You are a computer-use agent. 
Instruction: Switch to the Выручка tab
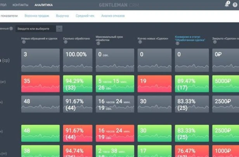(62, 16)
